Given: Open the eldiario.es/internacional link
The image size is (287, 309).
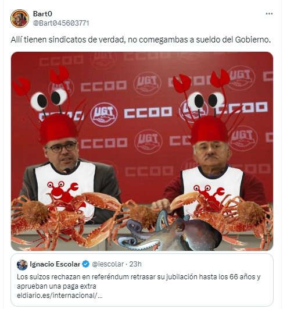Looking at the screenshot, I should coord(60,296).
